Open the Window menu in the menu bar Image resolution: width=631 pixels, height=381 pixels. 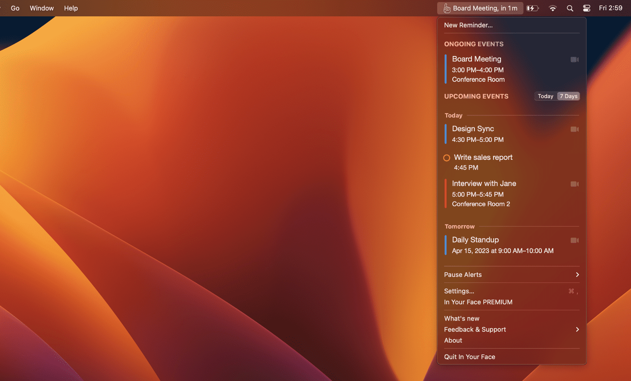[x=42, y=8]
